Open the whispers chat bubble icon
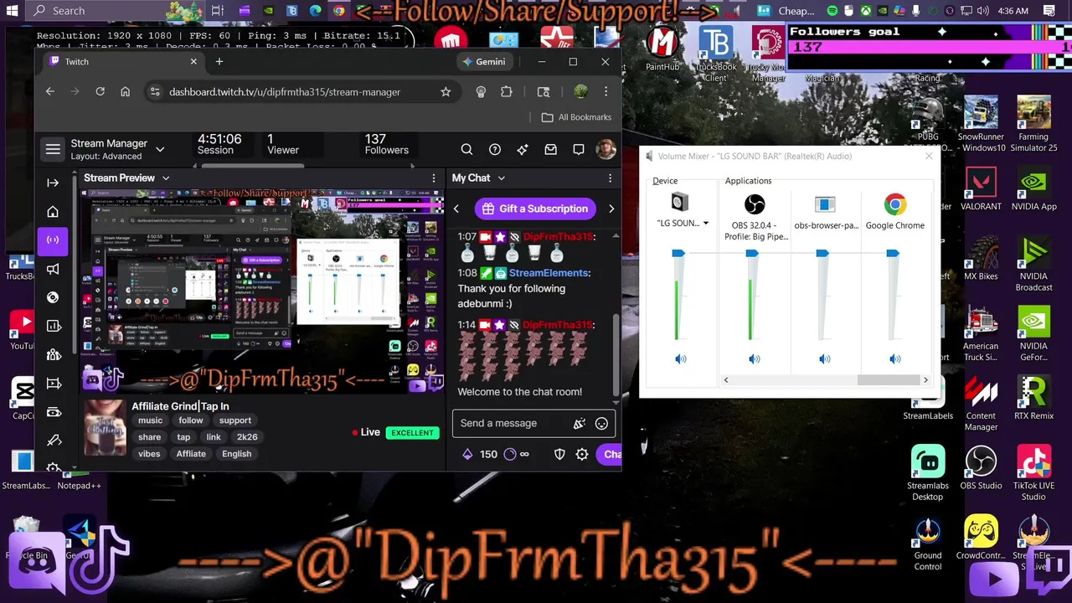This screenshot has width=1072, height=603. (x=579, y=149)
